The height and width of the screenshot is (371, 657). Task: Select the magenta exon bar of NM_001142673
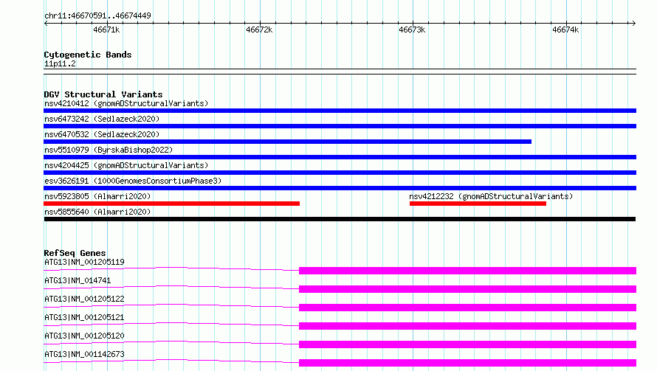pyautogui.click(x=467, y=363)
